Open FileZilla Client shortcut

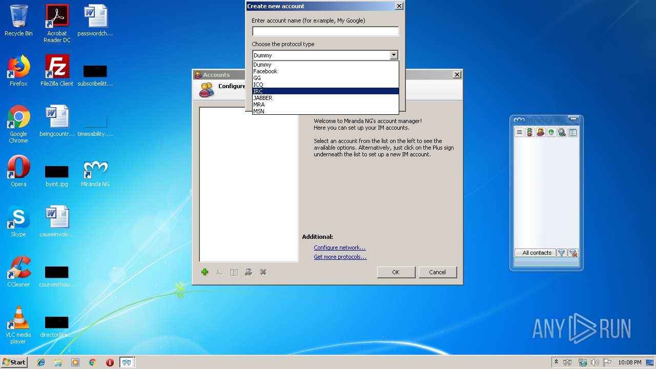click(x=57, y=71)
